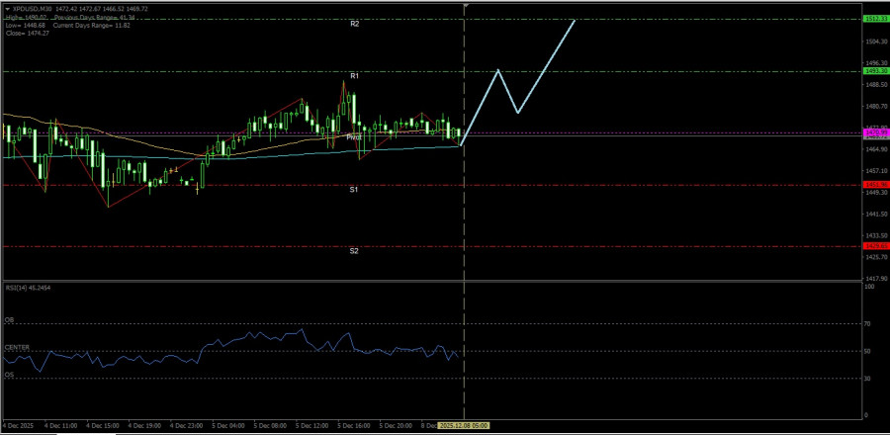This screenshot has width=890, height=435.
Task: Click the green 1512.33 R2 price tag
Action: 875,19
